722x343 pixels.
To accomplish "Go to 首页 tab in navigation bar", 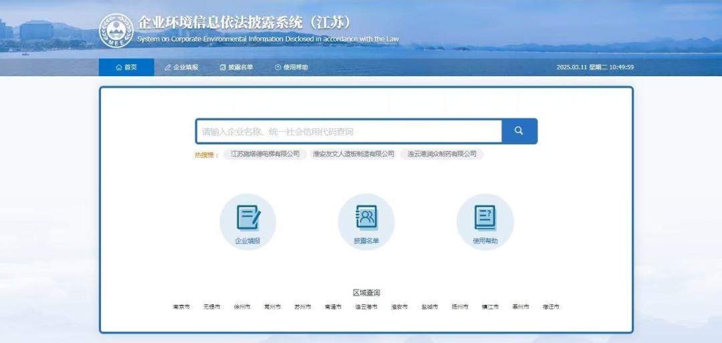I will coord(126,68).
